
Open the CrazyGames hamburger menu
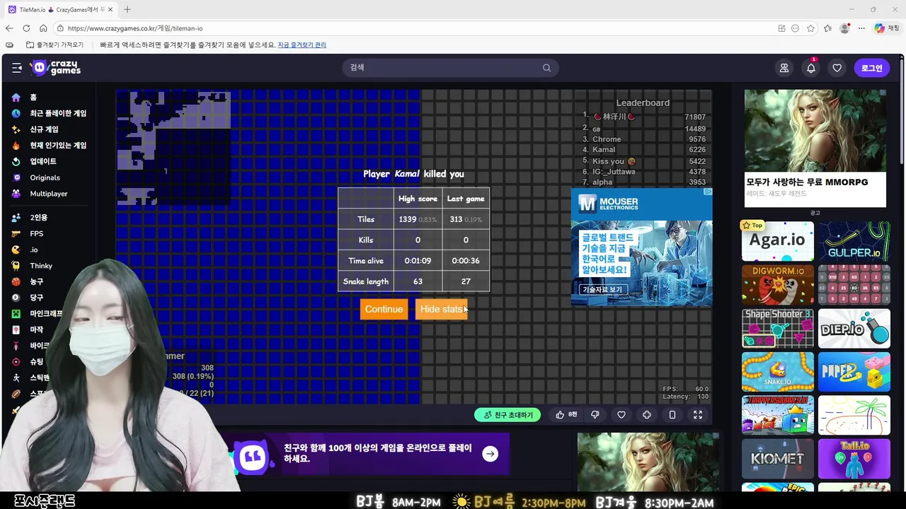[x=16, y=68]
